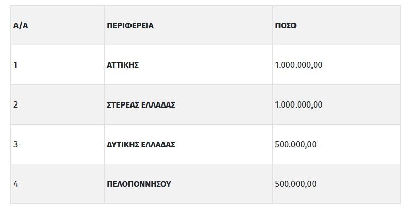Click the empty header space right of ΠΟΣΟ

(351, 26)
